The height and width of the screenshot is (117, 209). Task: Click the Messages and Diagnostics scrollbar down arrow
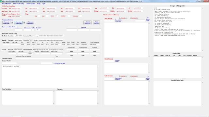pyautogui.click(x=202, y=51)
